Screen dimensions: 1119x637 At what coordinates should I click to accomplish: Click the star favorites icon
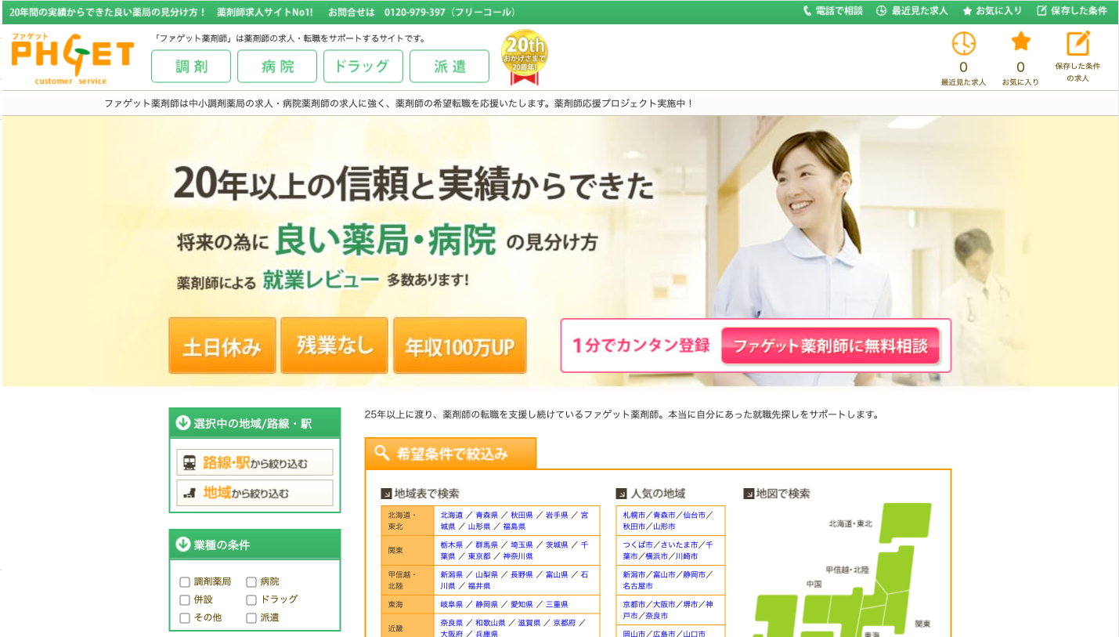[x=1020, y=42]
